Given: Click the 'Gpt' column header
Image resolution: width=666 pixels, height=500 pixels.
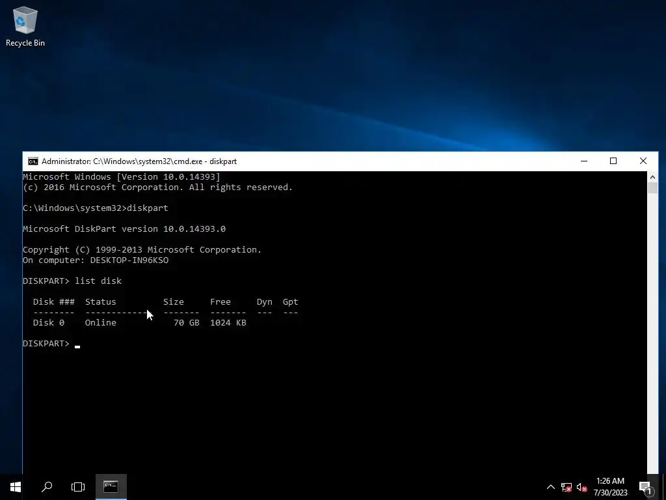Looking at the screenshot, I should coord(291,302).
